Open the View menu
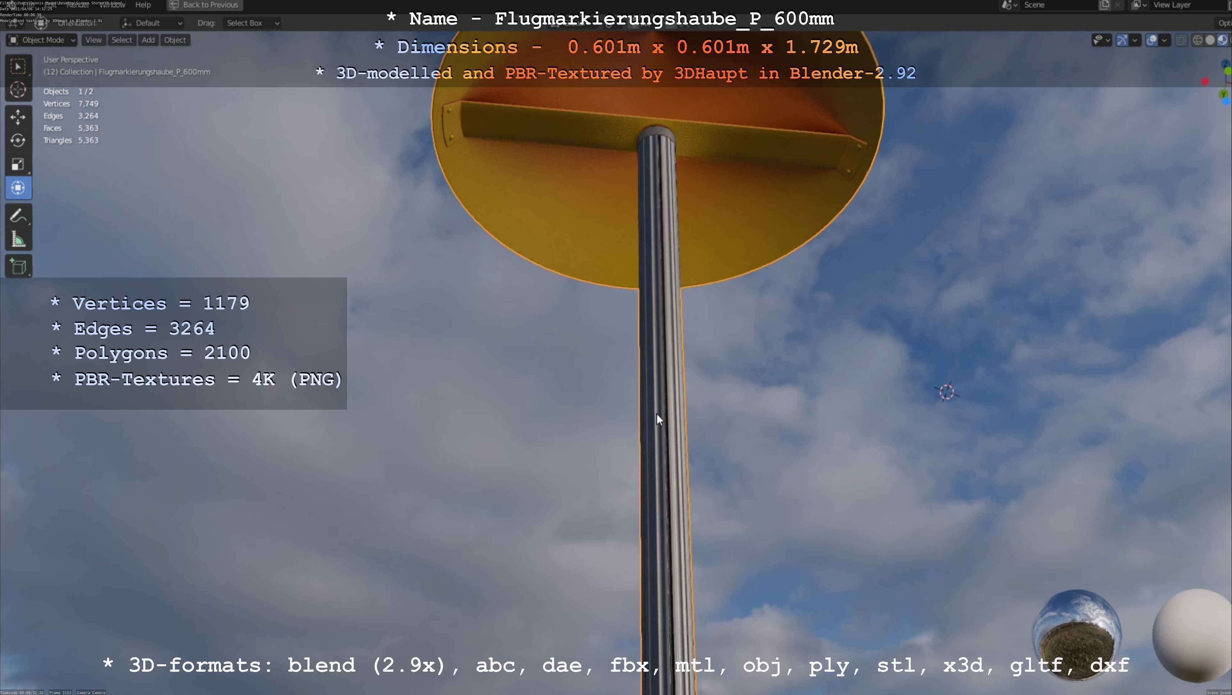Screen dimensions: 1232x695 93,40
